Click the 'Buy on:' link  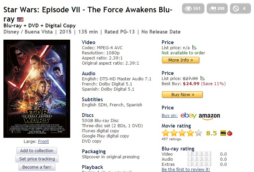coord(169,116)
